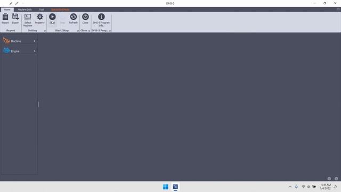Open DMS-5 Program Info

tap(101, 20)
